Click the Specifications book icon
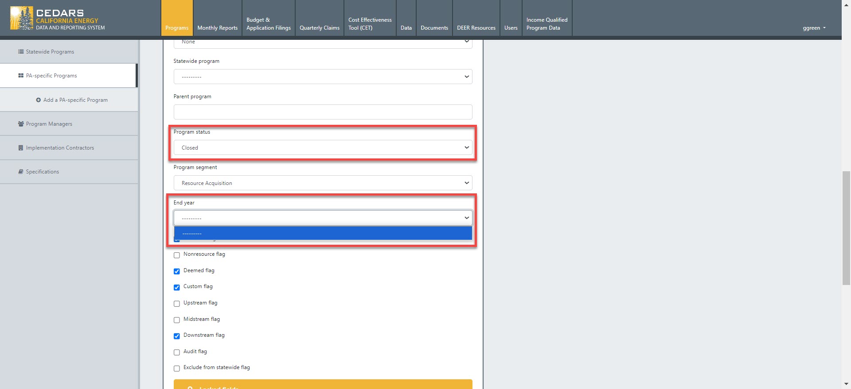 21,172
